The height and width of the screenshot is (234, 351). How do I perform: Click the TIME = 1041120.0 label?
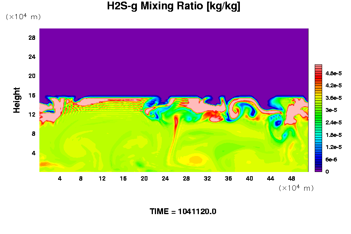coord(183,212)
